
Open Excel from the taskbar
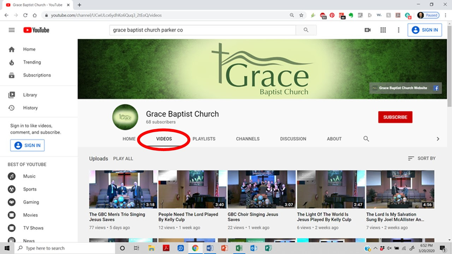click(239, 248)
